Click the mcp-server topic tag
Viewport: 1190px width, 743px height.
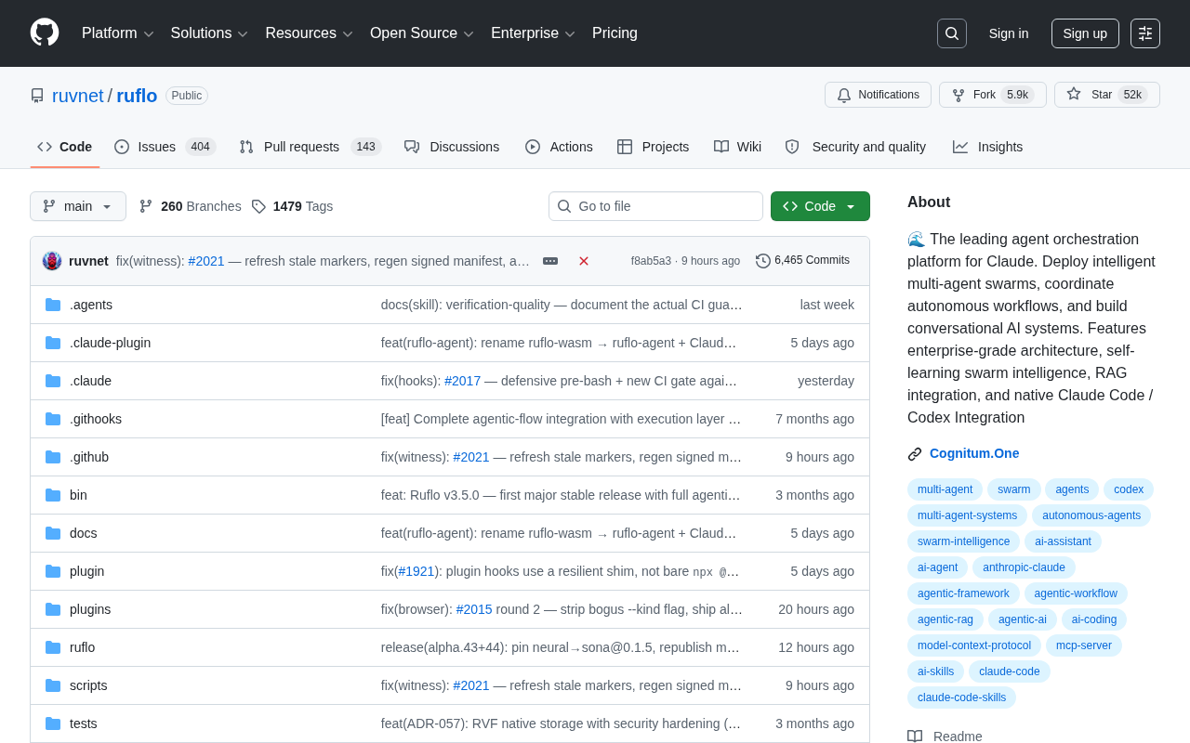1084,645
